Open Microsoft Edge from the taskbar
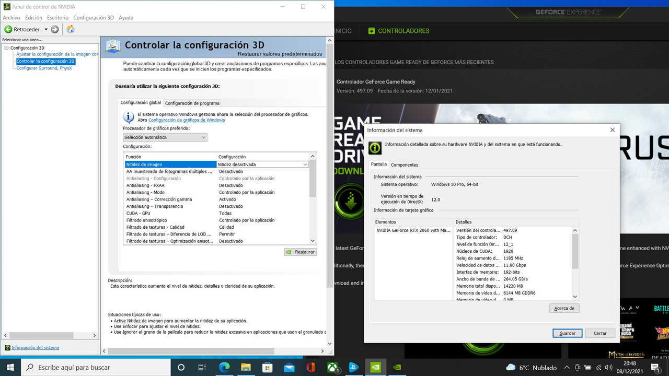This screenshot has width=669, height=376. [x=224, y=367]
